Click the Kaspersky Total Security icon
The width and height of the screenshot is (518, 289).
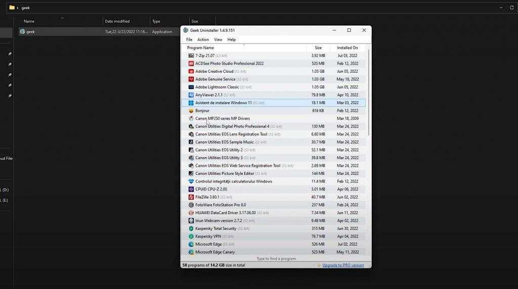191,229
